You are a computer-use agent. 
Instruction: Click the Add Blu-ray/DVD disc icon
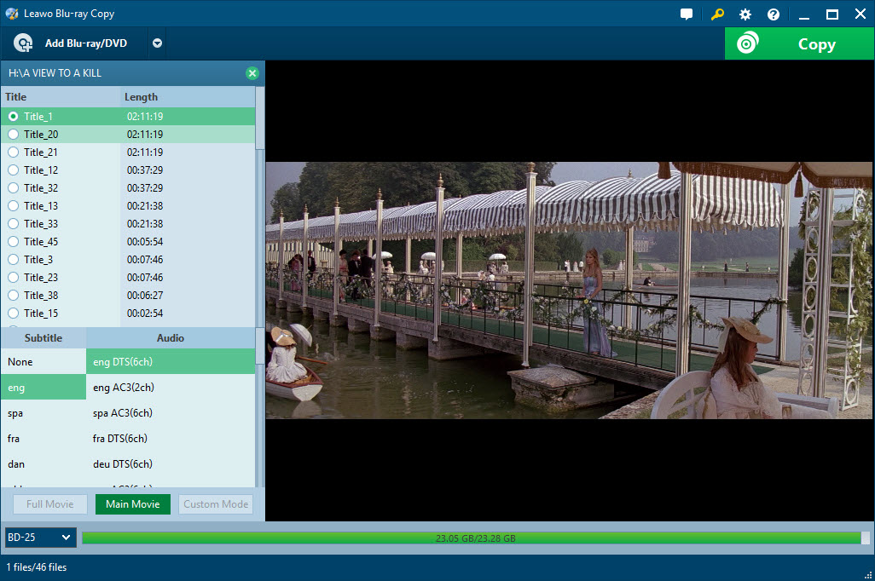[x=23, y=43]
